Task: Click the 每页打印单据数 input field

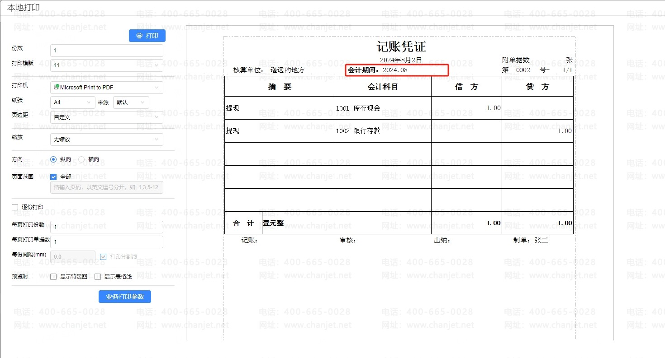Action: tap(107, 242)
